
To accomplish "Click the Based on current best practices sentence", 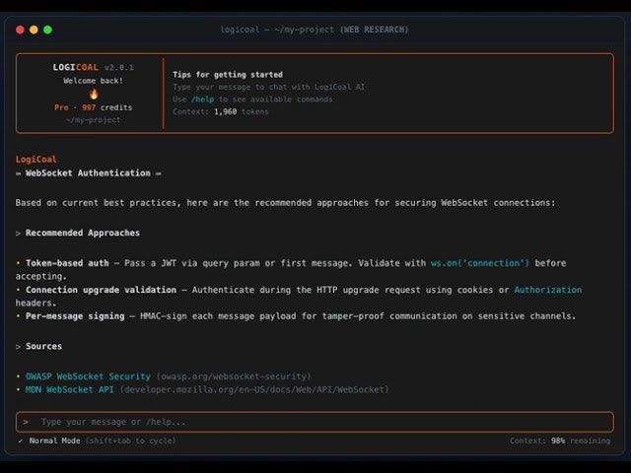I will [x=285, y=203].
